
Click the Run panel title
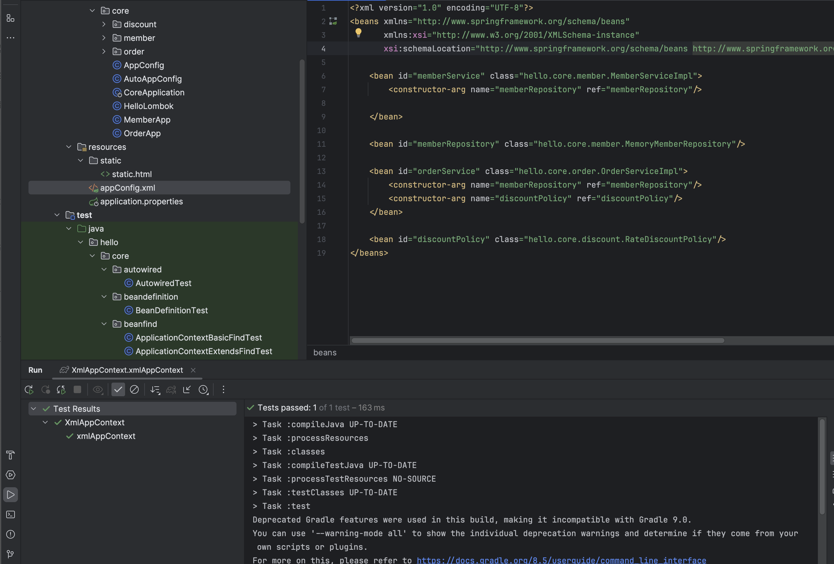[35, 370]
